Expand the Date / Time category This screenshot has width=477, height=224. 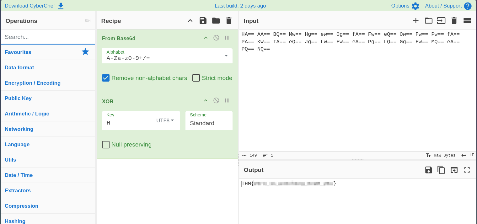tap(48, 175)
